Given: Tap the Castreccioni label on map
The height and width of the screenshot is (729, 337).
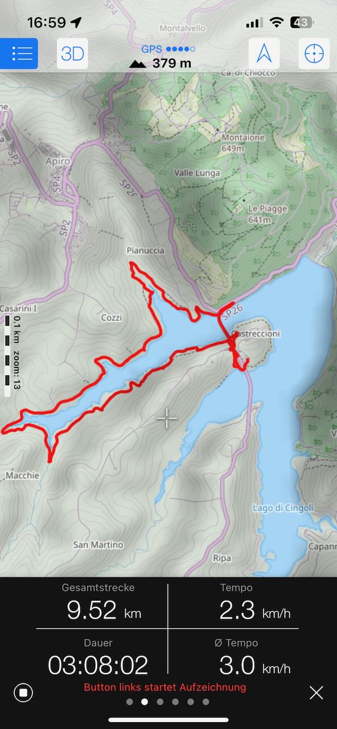Looking at the screenshot, I should pyautogui.click(x=256, y=333).
